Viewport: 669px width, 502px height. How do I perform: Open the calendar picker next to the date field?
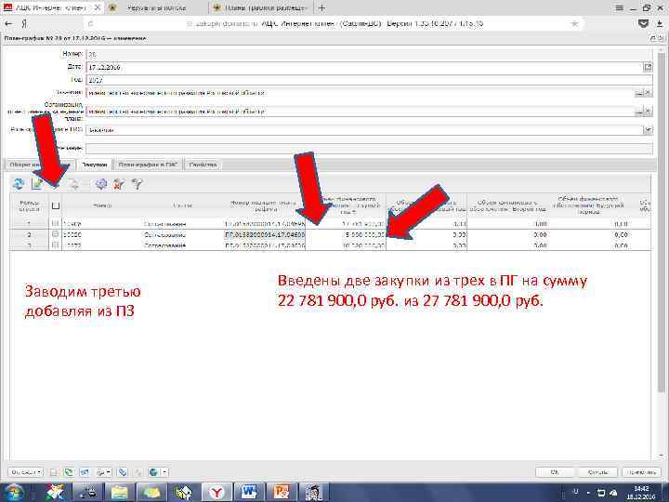click(x=648, y=67)
